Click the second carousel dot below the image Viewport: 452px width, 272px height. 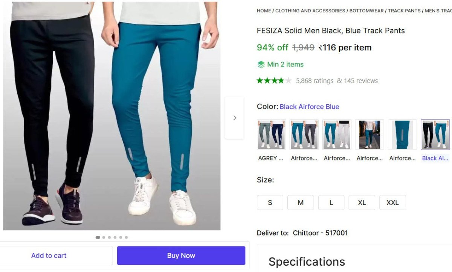tap(104, 237)
